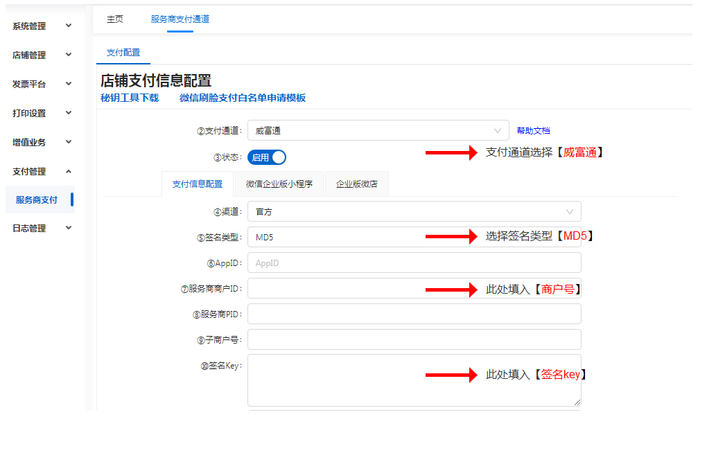This screenshot has width=716, height=453.
Task: Click the AppID input field
Action: [x=414, y=263]
